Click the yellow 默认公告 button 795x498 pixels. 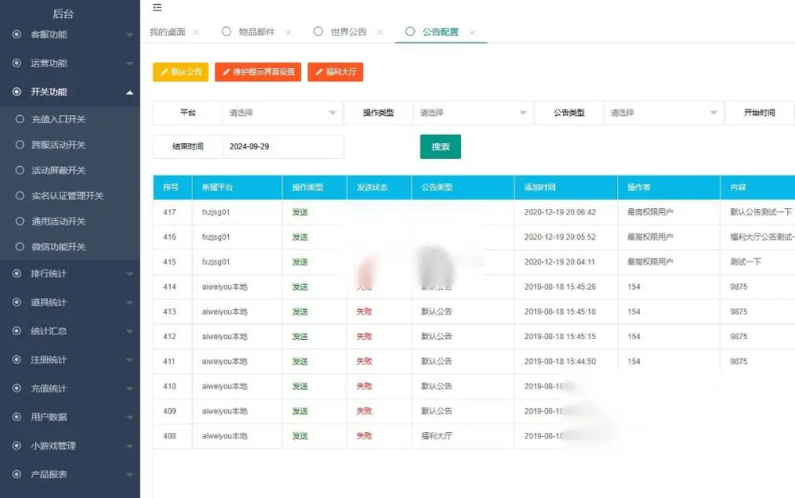click(x=180, y=72)
